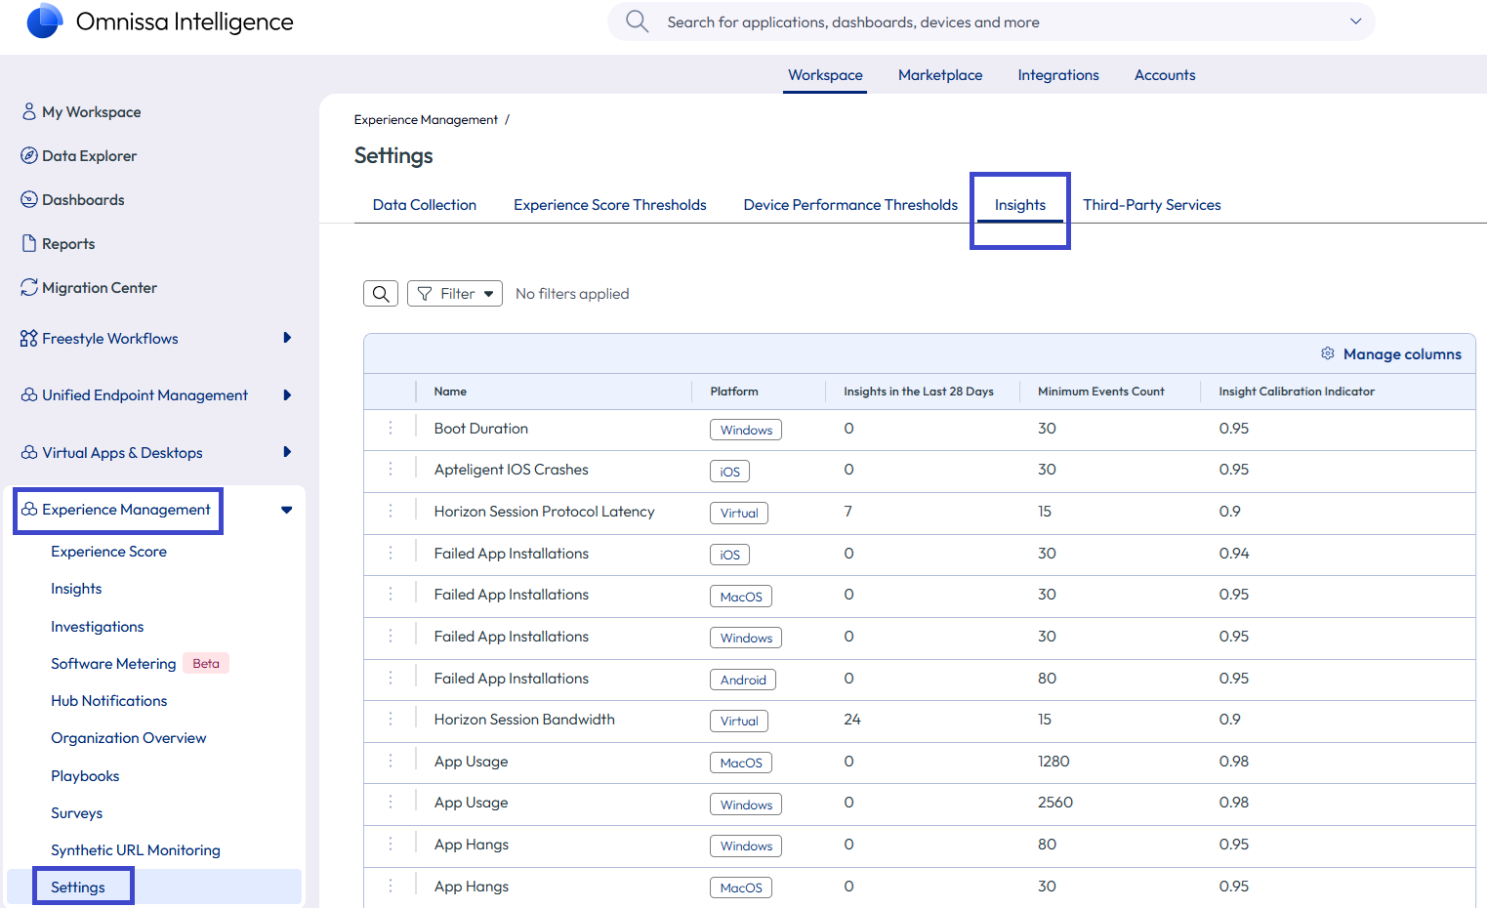Click the Data Explorer compass icon
Viewport: 1487px width, 908px height.
pos(29,155)
